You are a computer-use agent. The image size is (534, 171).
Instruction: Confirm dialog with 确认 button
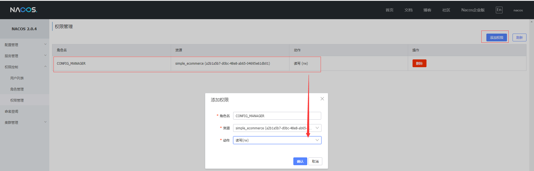[x=300, y=161]
